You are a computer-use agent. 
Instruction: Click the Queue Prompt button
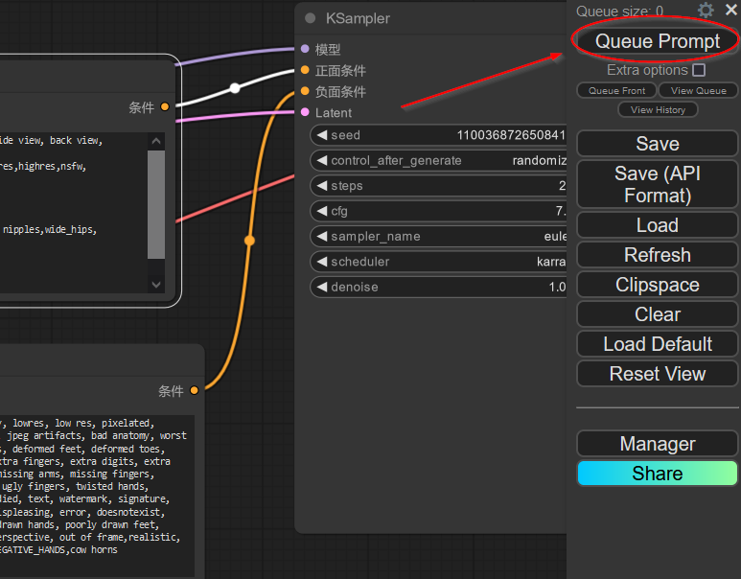pos(657,41)
